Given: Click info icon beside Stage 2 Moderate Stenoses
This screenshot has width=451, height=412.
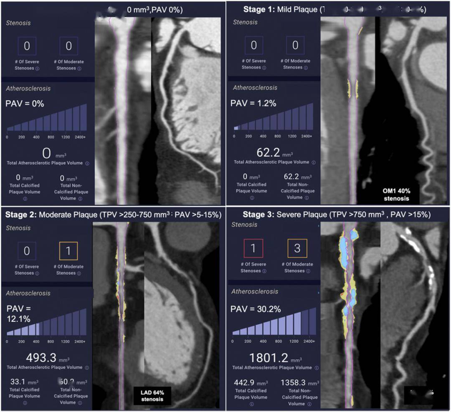Looking at the screenshot, I should click(79, 273).
